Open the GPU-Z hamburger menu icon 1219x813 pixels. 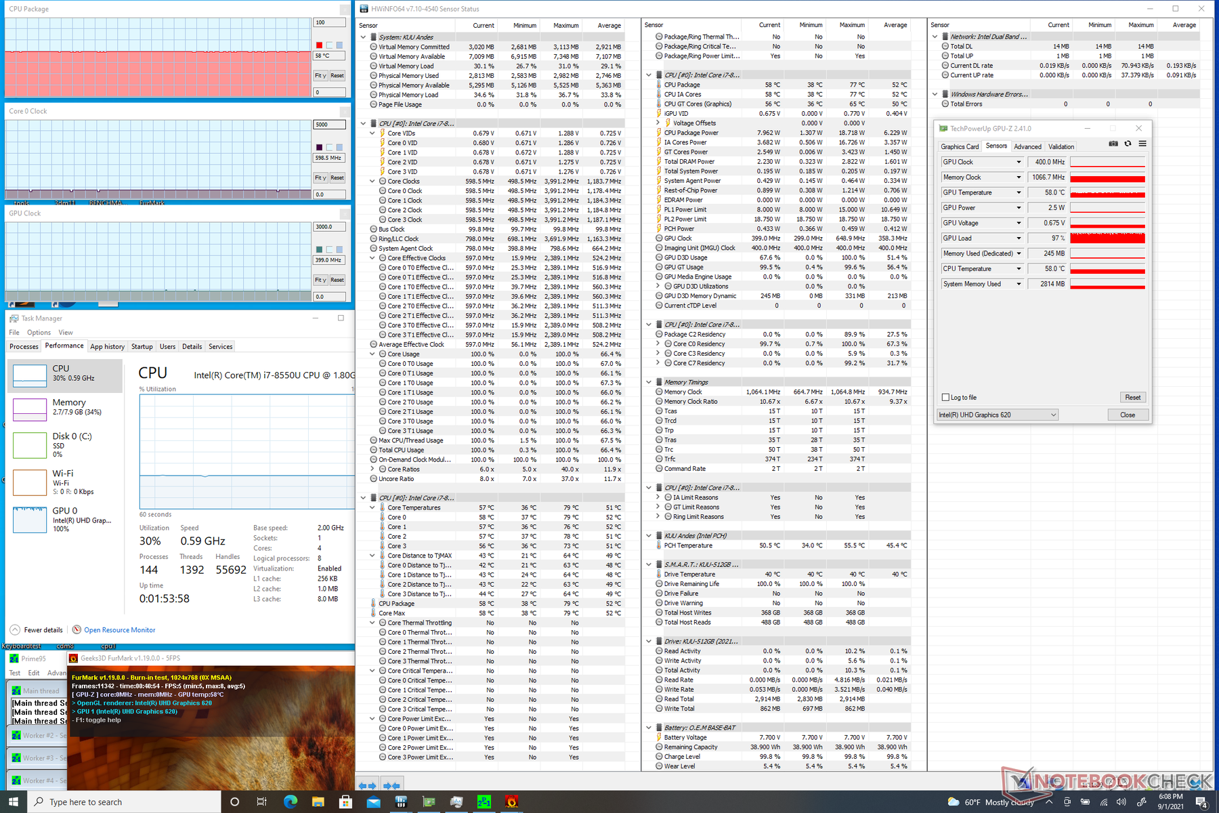coord(1142,144)
